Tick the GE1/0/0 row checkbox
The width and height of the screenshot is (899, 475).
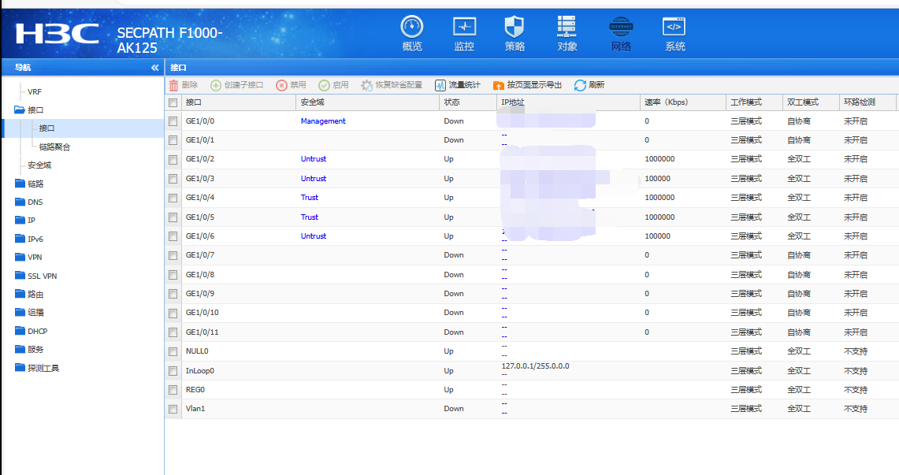173,121
